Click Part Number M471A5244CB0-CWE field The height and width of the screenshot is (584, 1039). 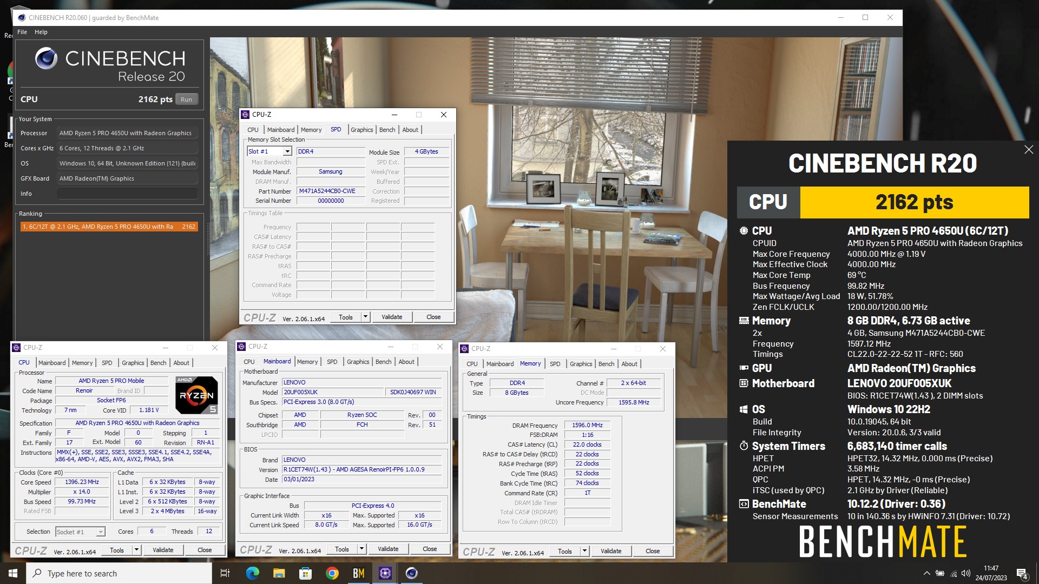[331, 191]
